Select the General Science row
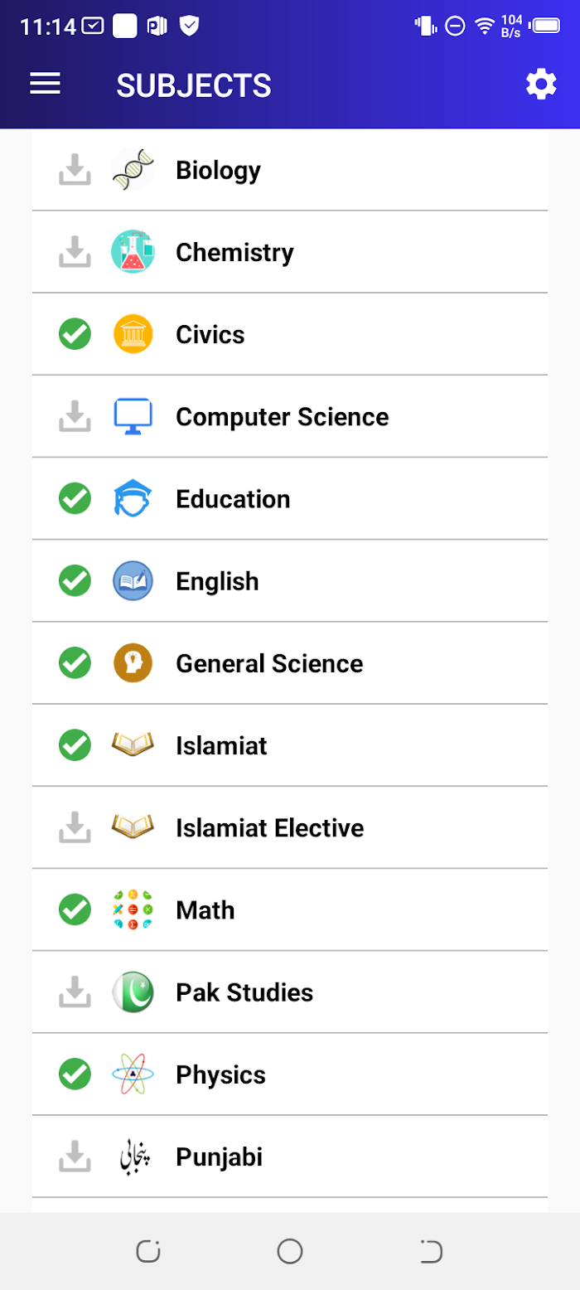The width and height of the screenshot is (580, 1290). coord(290,662)
